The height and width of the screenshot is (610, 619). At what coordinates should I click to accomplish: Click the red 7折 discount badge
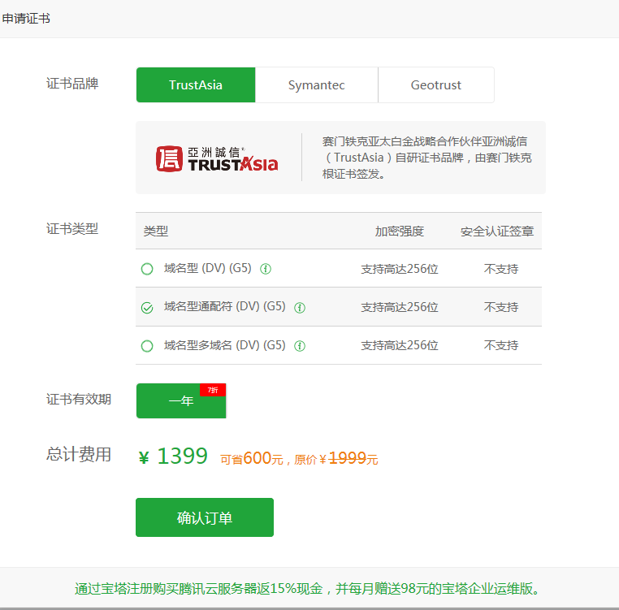coord(213,390)
